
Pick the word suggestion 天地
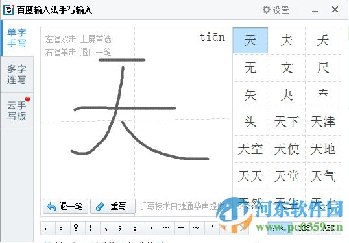[x=323, y=149]
